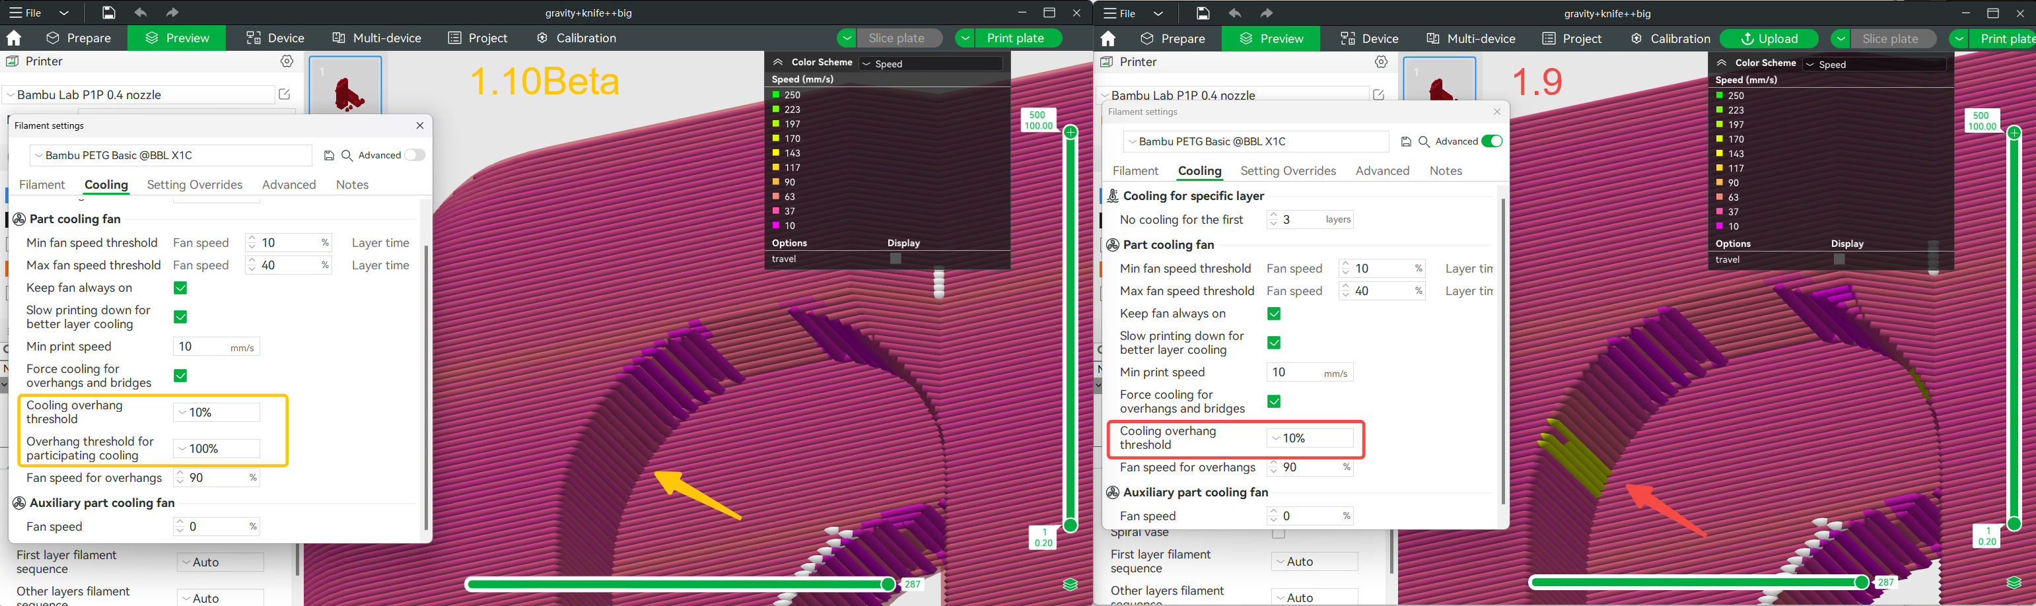Expand Bambu Lab P1P printer dropdown in 1.10Beta
Viewport: 2036px width, 606px height.
(x=139, y=95)
